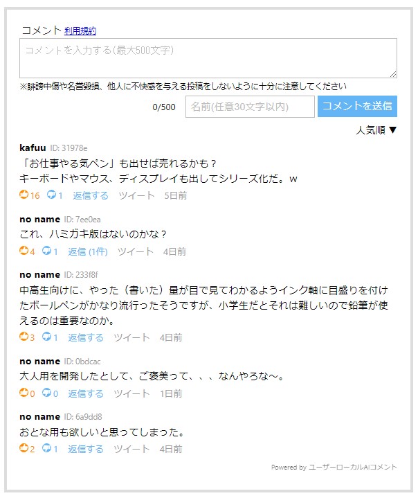
Task: Click the blue dislike icon on kafuu's comment
Action: [x=51, y=195]
